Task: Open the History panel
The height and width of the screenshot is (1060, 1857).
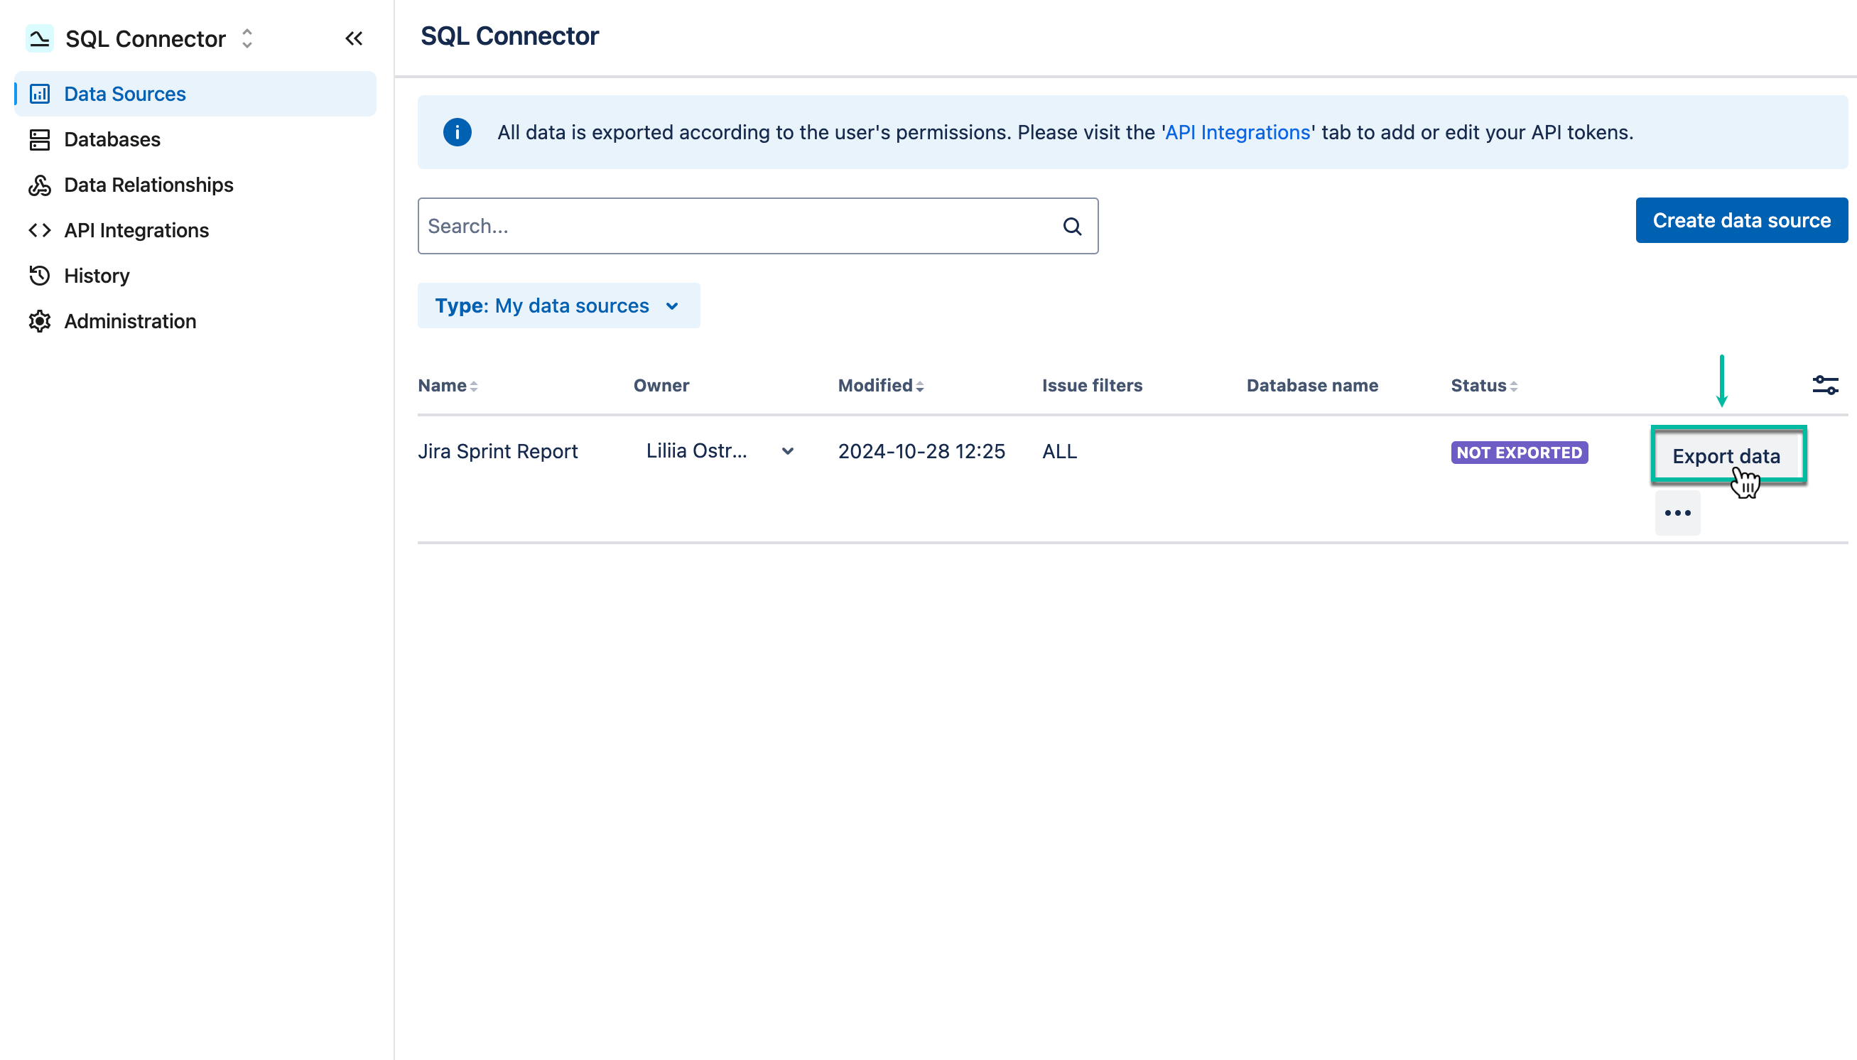Action: [x=97, y=275]
